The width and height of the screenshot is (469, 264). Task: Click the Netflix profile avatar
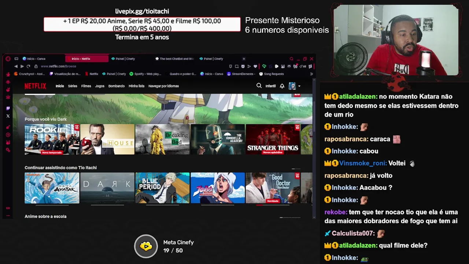tap(292, 86)
